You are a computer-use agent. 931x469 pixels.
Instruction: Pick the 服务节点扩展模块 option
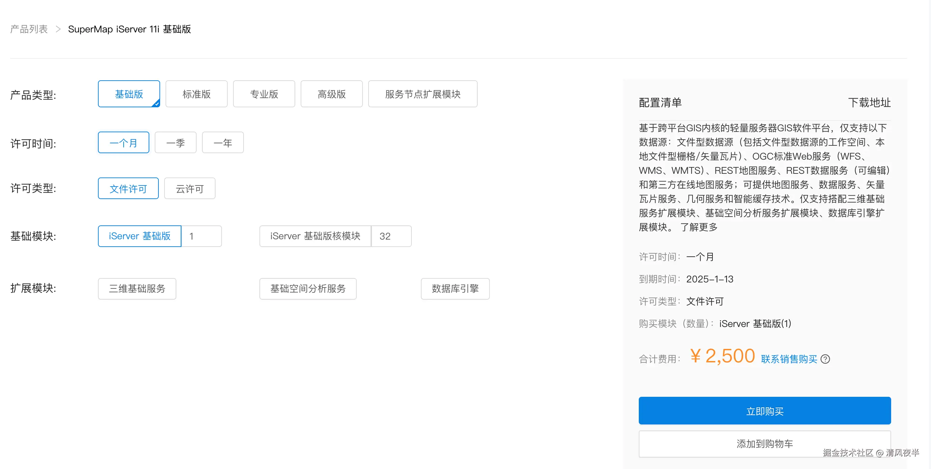(x=423, y=94)
